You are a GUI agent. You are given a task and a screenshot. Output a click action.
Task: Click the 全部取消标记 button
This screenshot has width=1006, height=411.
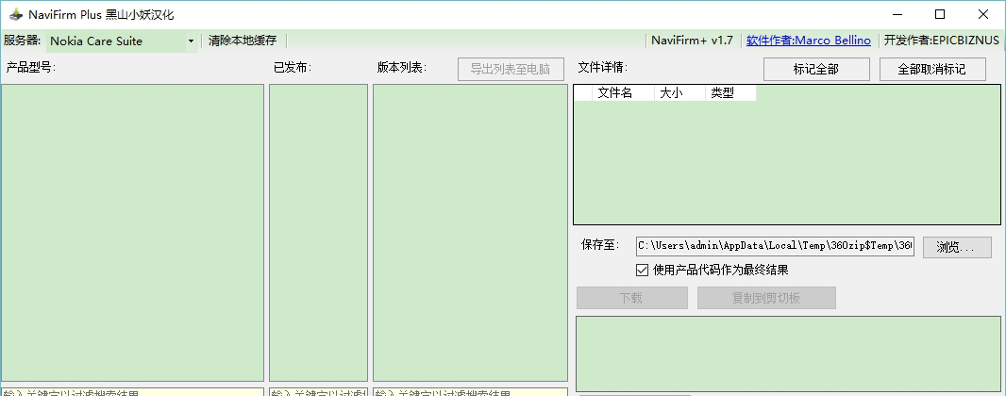(x=932, y=69)
